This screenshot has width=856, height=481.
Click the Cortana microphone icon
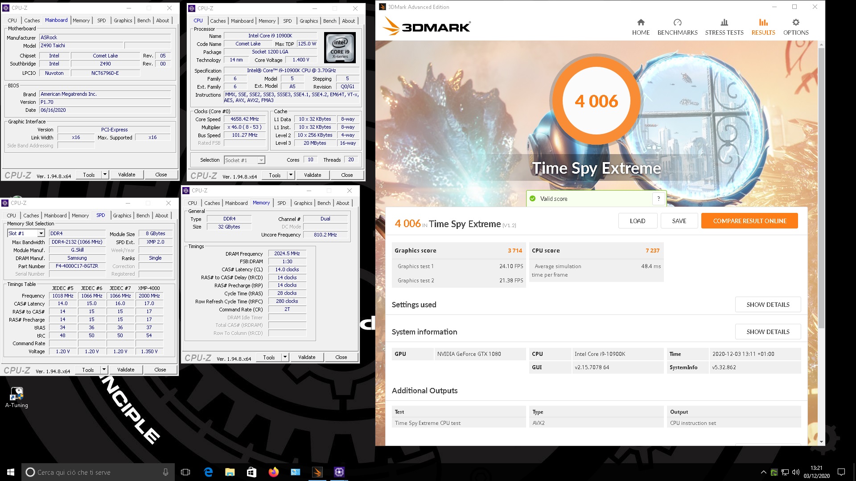165,472
